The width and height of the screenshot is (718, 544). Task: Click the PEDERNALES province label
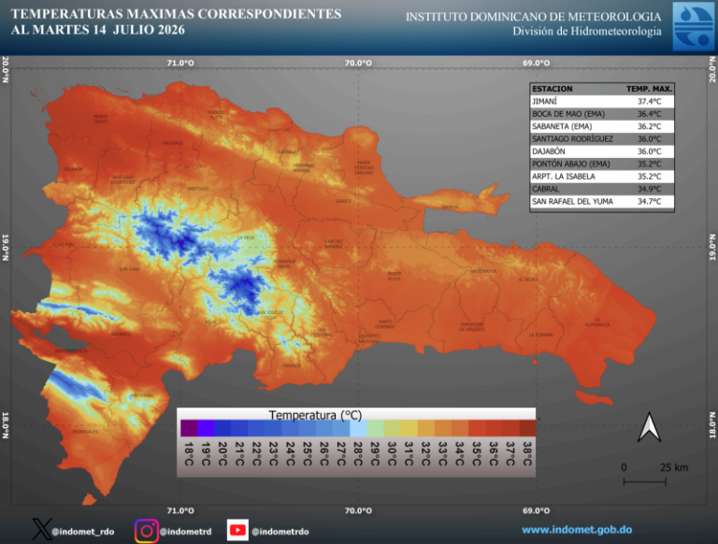[85, 431]
